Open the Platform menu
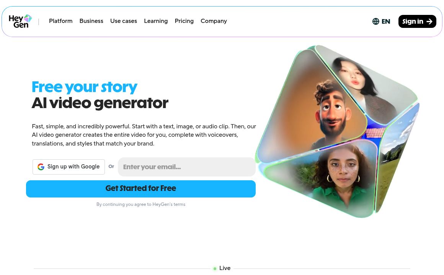Image resolution: width=444 pixels, height=275 pixels. pyautogui.click(x=60, y=21)
